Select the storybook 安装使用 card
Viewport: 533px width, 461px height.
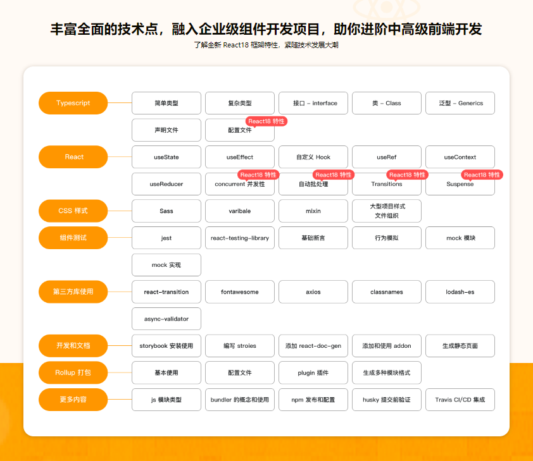tap(166, 345)
